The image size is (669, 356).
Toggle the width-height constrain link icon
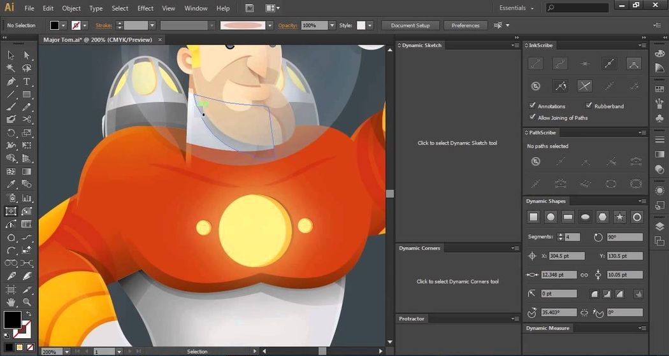(x=584, y=275)
